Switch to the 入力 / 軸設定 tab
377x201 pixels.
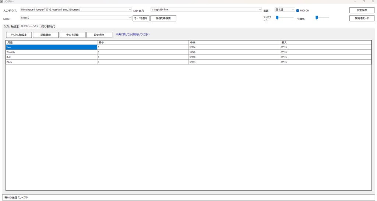(x=11, y=27)
